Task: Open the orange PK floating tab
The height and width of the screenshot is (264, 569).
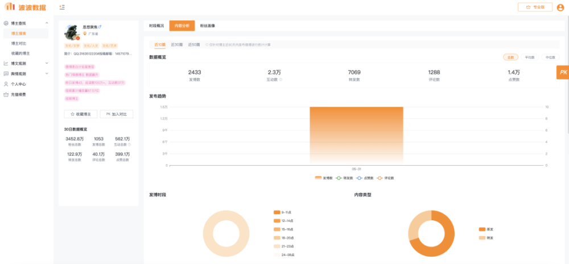Action: click(563, 73)
